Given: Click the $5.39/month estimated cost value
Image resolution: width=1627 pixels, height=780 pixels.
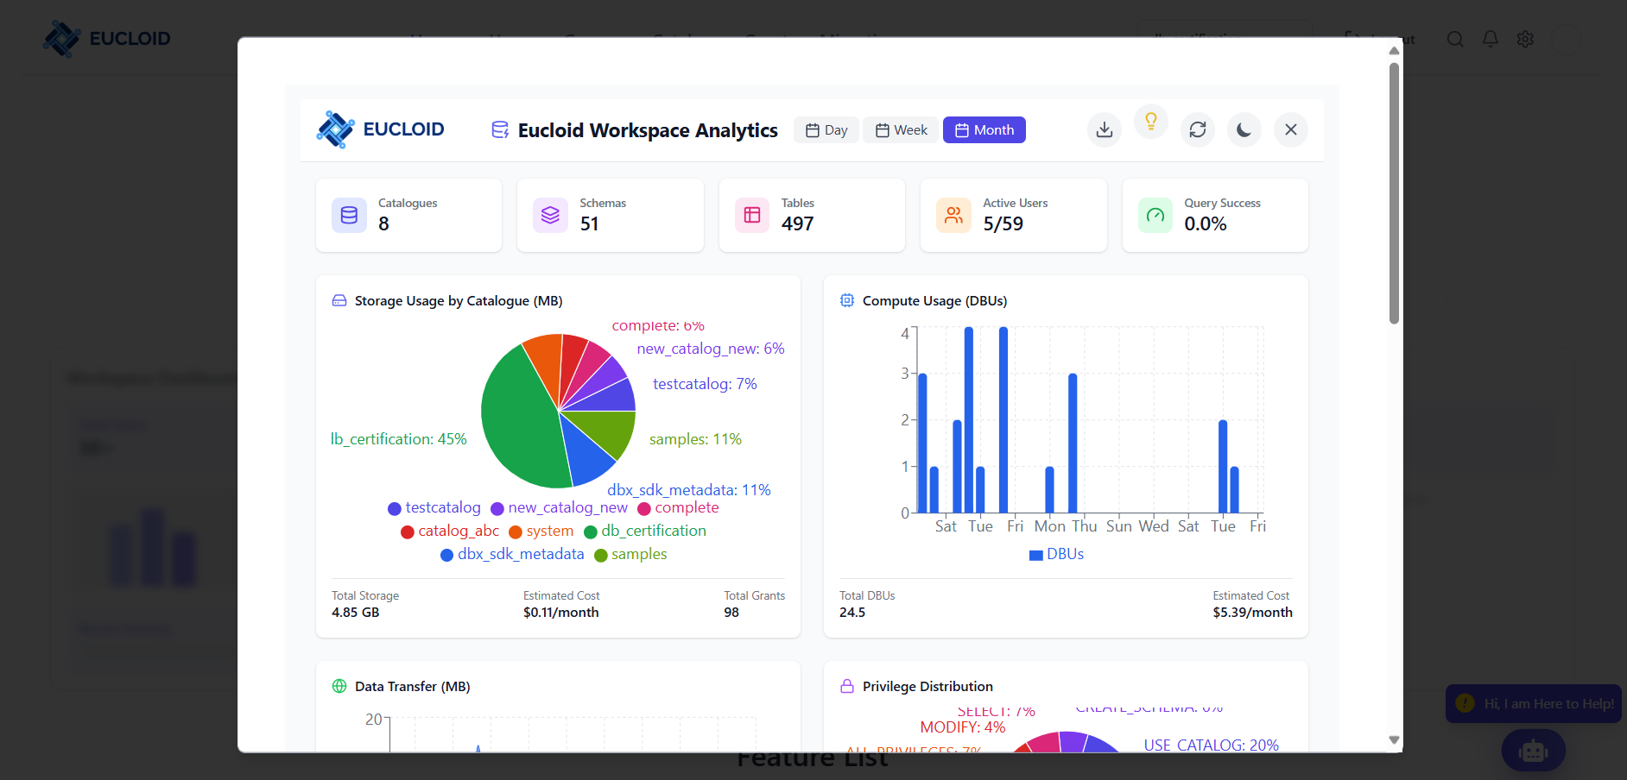Looking at the screenshot, I should (1252, 612).
